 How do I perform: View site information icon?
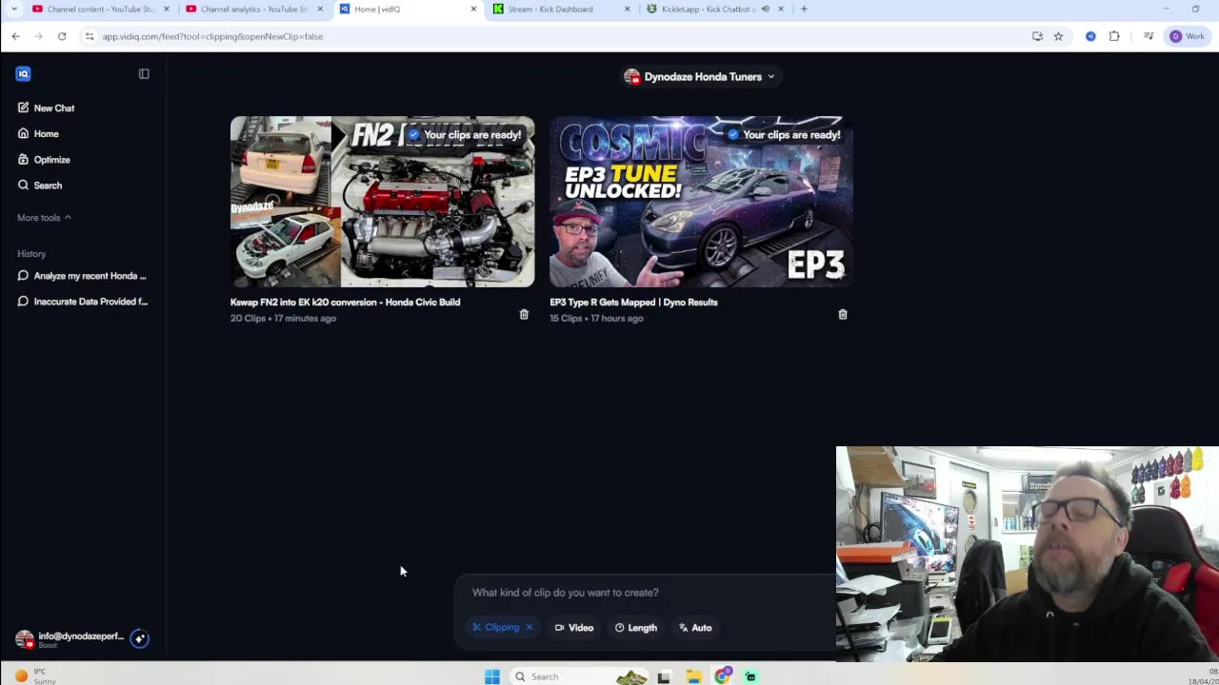(x=89, y=36)
